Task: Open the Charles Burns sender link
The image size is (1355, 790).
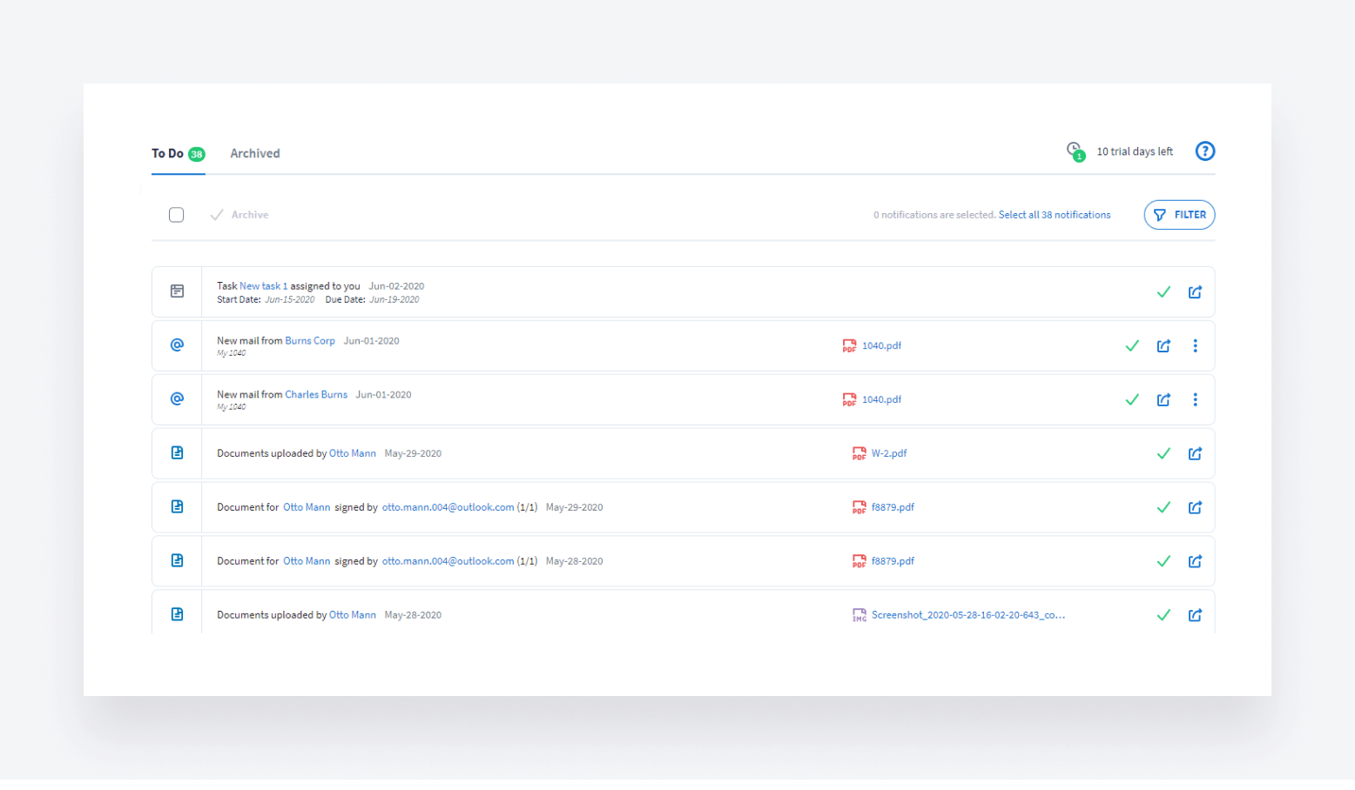Action: click(316, 395)
